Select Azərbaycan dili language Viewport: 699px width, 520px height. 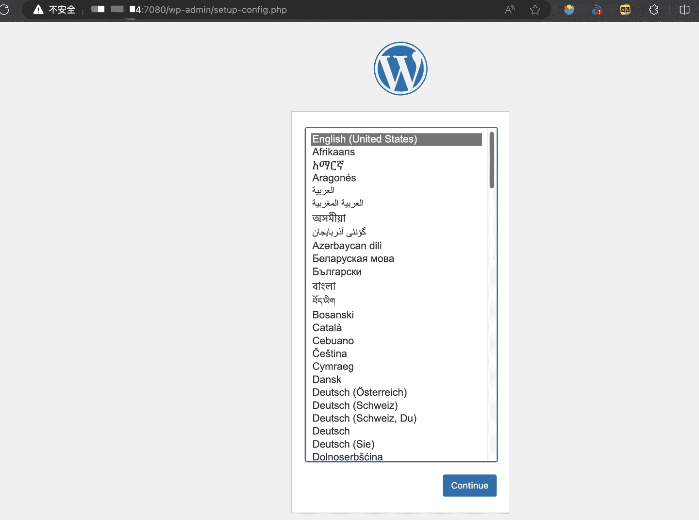coord(347,246)
